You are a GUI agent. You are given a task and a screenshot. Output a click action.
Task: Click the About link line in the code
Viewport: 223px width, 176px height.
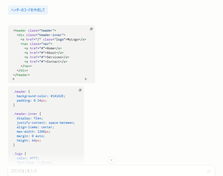(44, 53)
